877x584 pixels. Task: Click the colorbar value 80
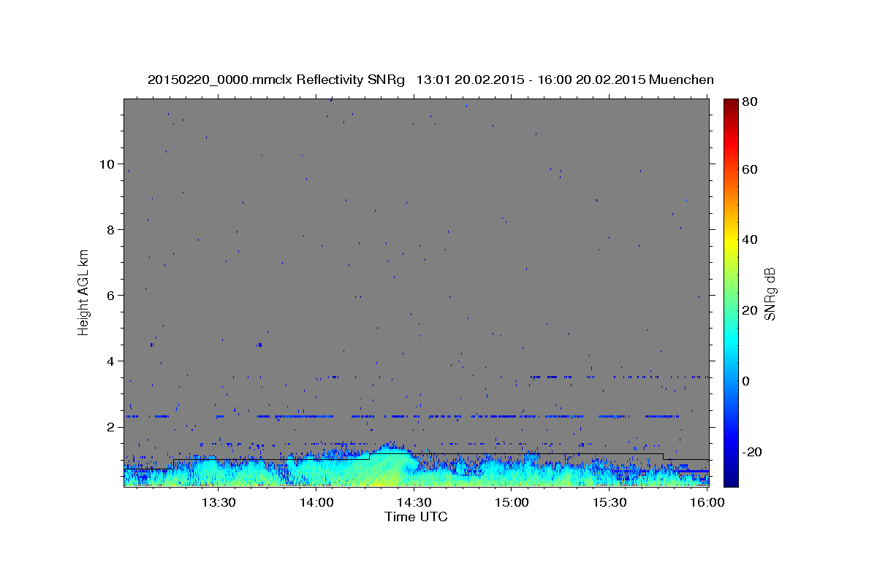tap(750, 101)
